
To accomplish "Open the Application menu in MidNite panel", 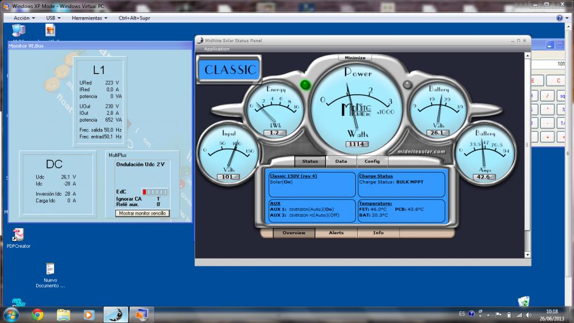I will pos(217,49).
